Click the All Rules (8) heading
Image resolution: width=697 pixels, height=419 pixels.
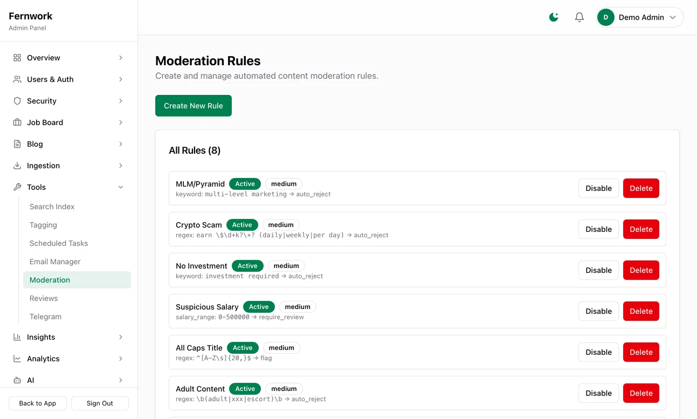[x=195, y=150]
